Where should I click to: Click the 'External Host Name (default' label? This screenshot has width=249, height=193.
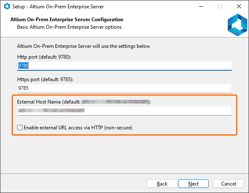[49, 102]
